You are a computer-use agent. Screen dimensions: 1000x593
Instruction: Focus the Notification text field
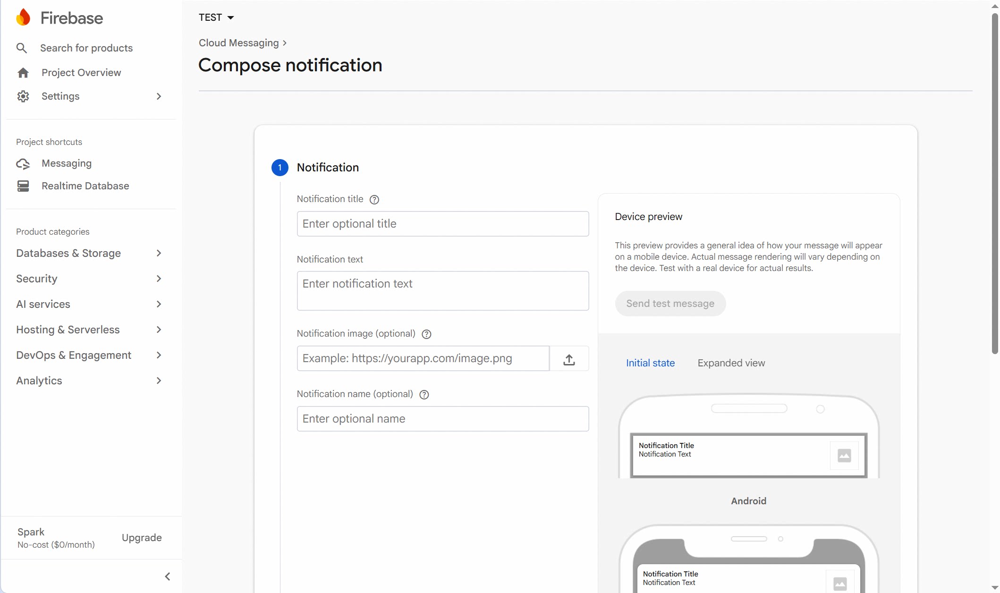tap(442, 291)
